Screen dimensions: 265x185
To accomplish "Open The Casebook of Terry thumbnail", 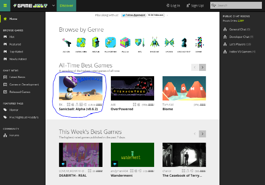I will coord(184,155).
